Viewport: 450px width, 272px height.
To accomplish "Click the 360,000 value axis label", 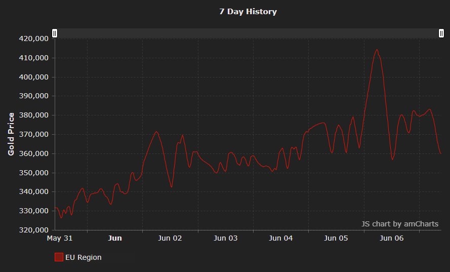I will (33, 153).
